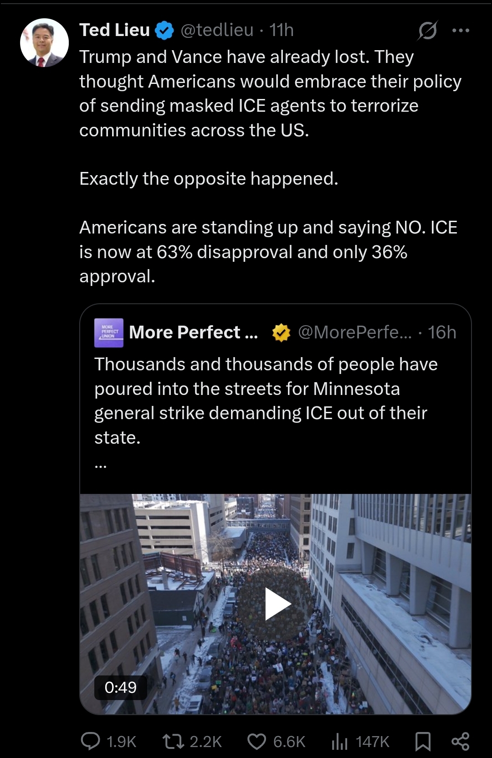The height and width of the screenshot is (758, 492).
Task: Click the 0:49 video duration label
Action: click(120, 687)
